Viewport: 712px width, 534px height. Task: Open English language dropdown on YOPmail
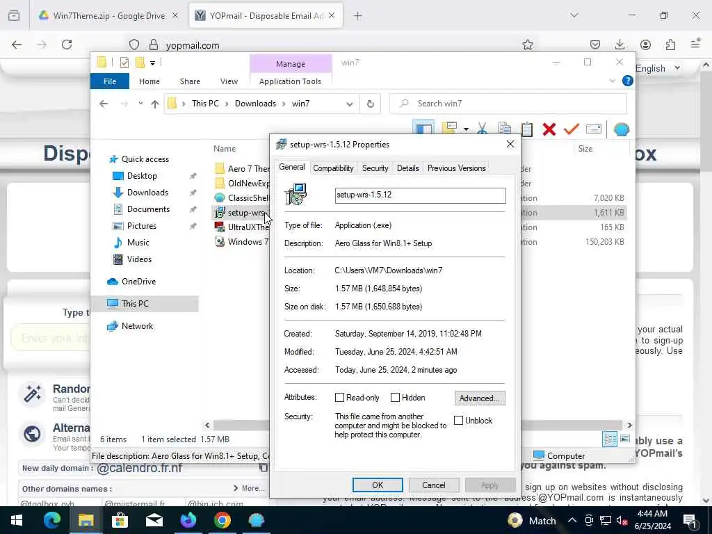658,68
